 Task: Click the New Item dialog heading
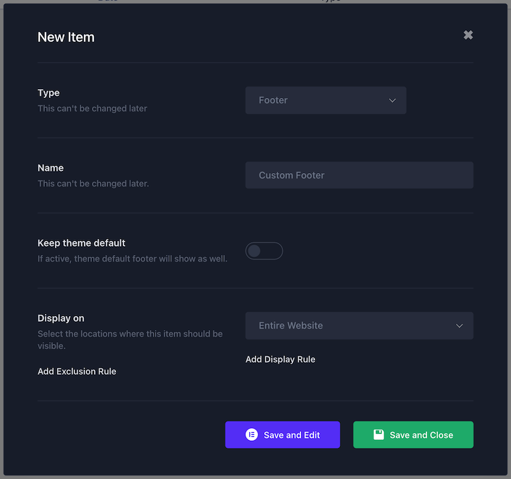(66, 37)
